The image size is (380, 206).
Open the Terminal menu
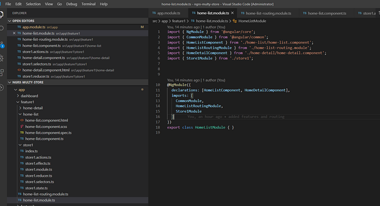pyautogui.click(x=88, y=4)
